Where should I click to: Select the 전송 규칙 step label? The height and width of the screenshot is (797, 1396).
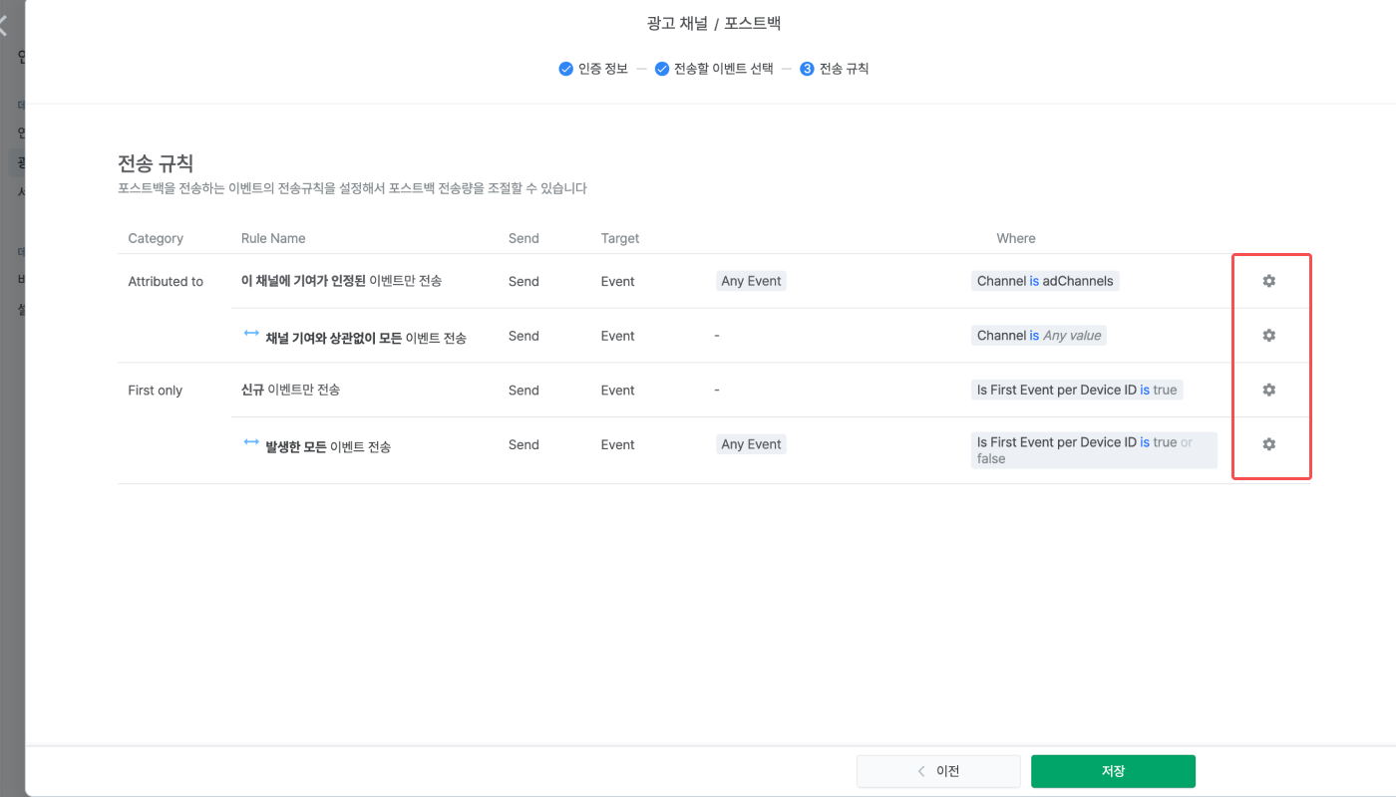(x=844, y=69)
